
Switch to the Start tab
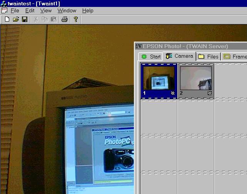[x=151, y=57]
